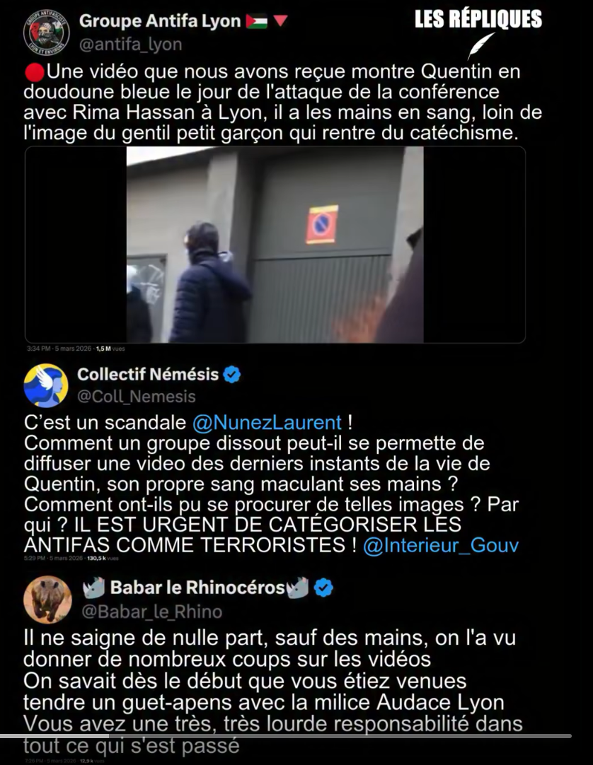
Task: Seek using the video progress bar at bottom
Action: tap(286, 736)
